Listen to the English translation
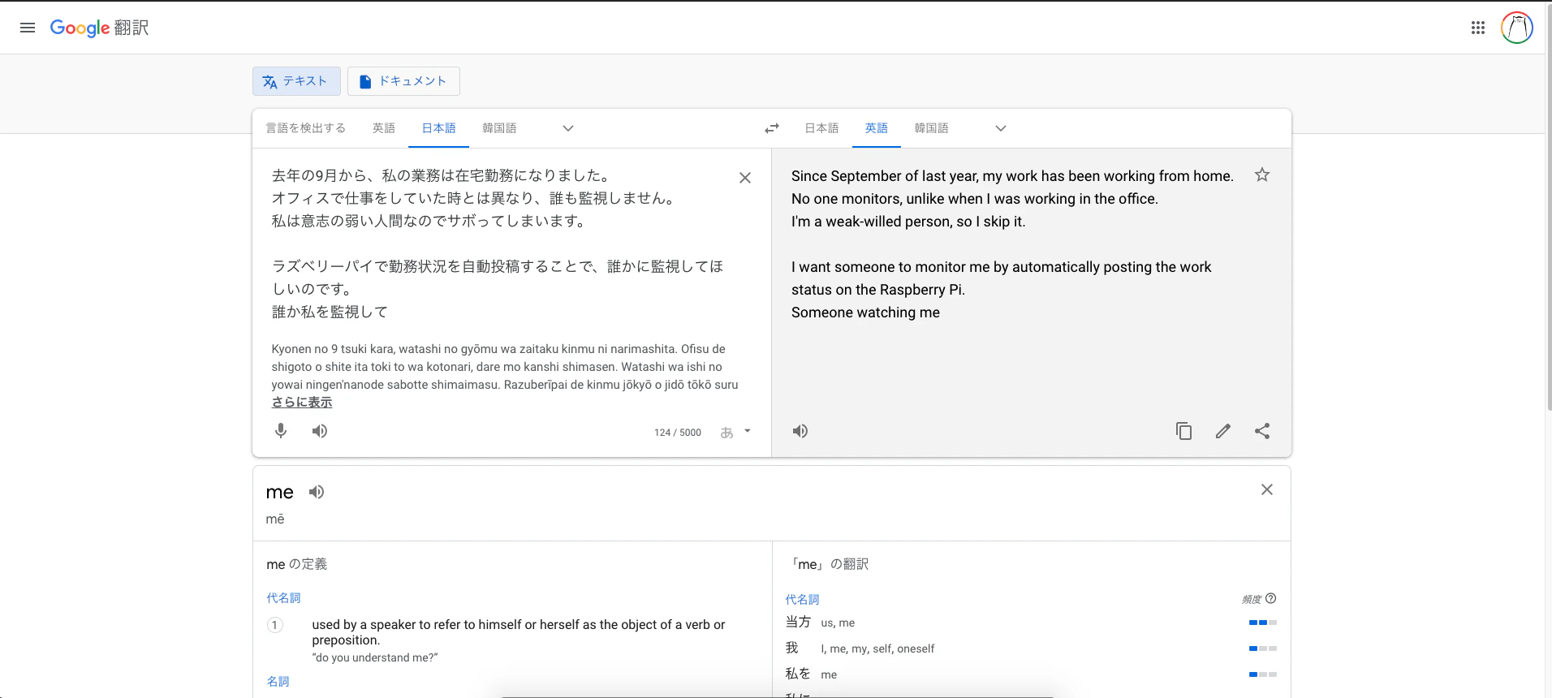Image resolution: width=1552 pixels, height=698 pixels. (x=800, y=431)
